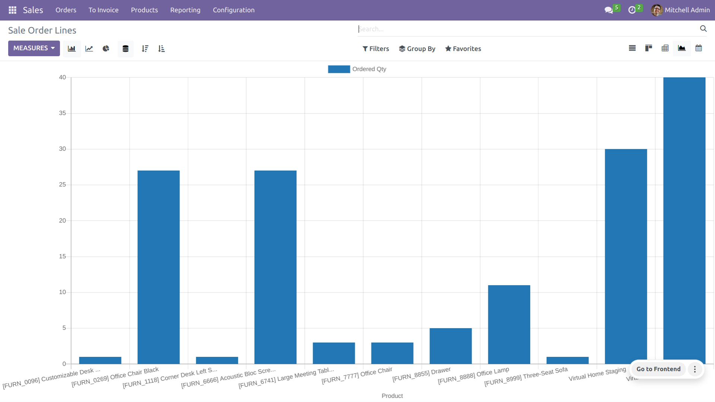Open the To Invoice menu
Viewport: 715px width, 402px height.
pos(104,10)
